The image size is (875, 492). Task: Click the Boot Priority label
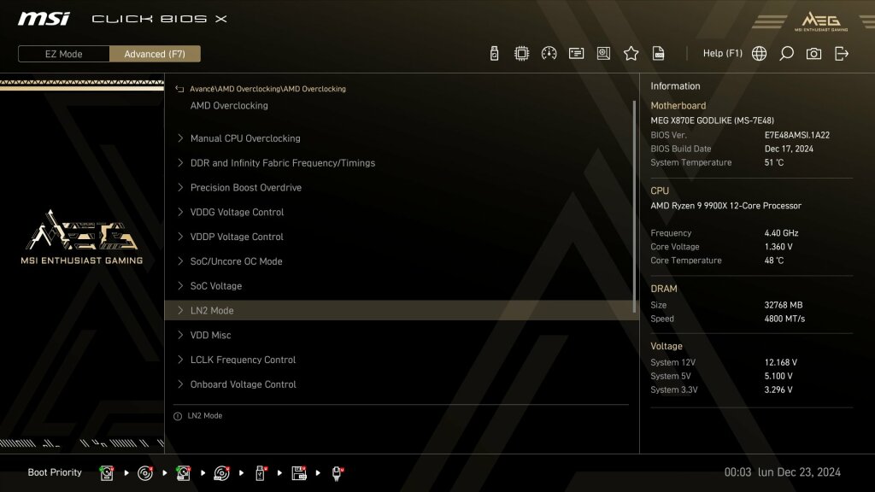pyautogui.click(x=55, y=472)
